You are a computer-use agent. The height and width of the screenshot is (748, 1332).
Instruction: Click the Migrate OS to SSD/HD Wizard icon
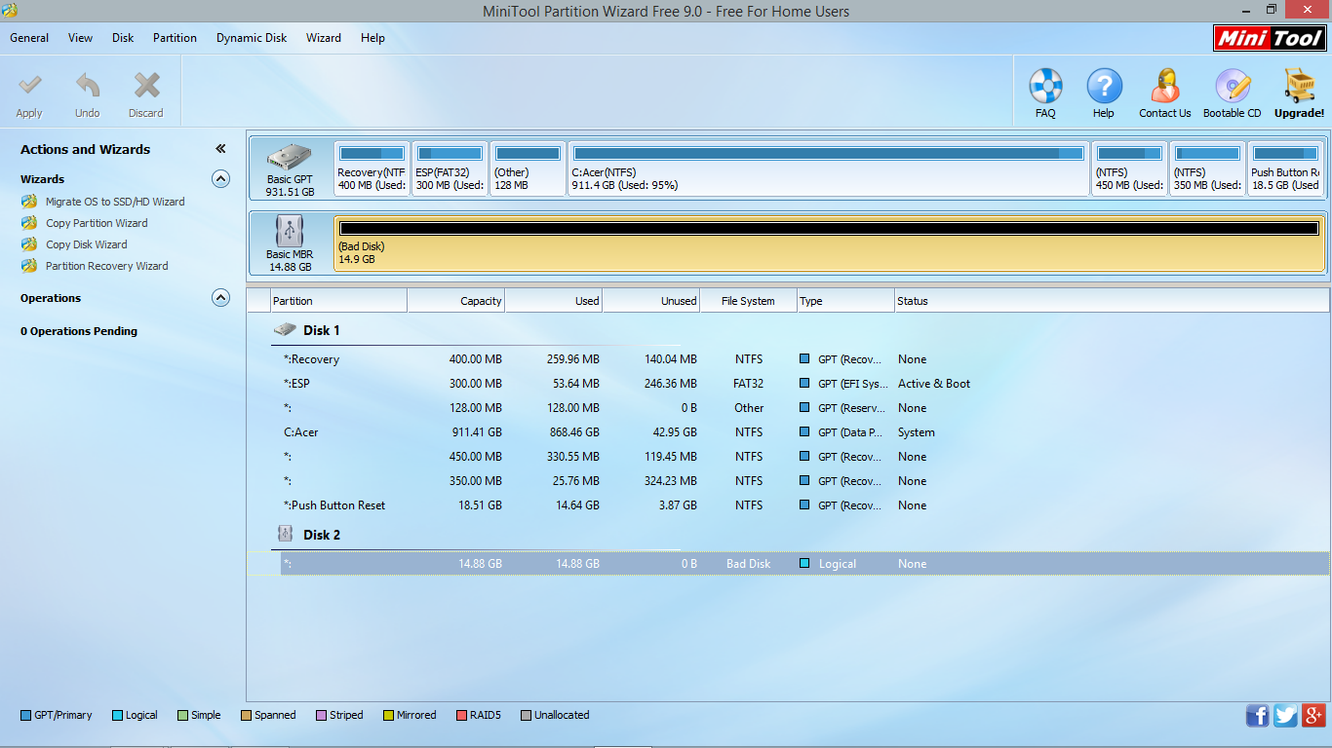click(x=29, y=202)
